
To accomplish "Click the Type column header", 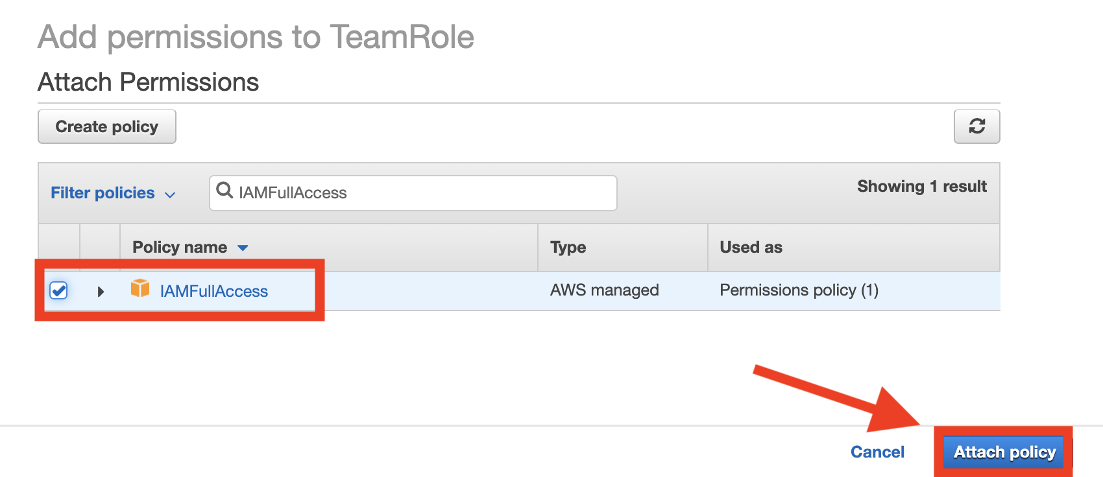I will 568,248.
